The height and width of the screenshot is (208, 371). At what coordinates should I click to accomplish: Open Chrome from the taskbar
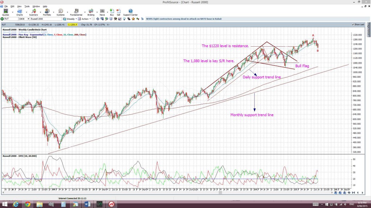tap(28, 204)
